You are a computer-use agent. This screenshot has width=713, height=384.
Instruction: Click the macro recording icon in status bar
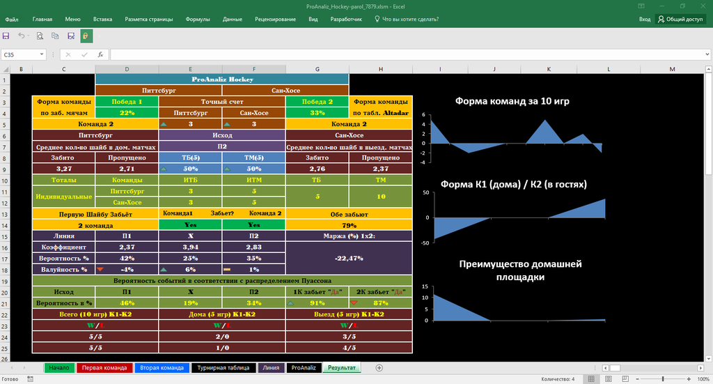30,379
